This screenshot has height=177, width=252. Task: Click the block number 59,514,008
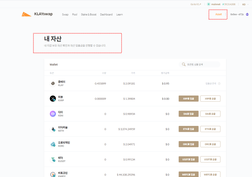click(x=229, y=4)
